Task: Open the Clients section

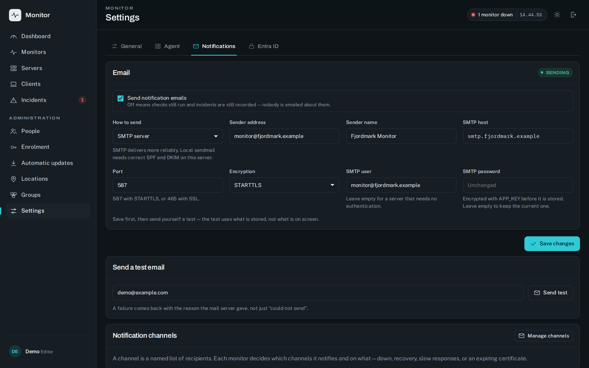Action: [x=48, y=84]
